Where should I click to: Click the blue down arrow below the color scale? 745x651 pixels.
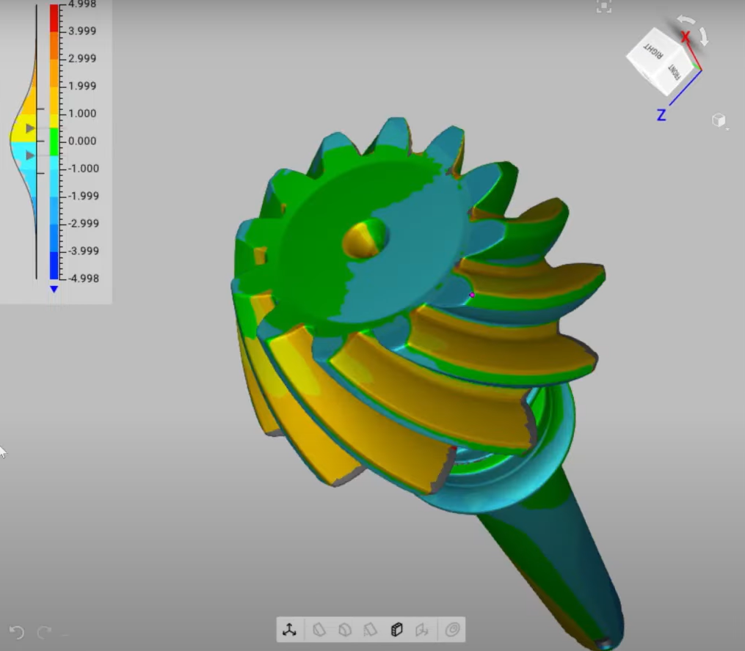click(x=53, y=290)
